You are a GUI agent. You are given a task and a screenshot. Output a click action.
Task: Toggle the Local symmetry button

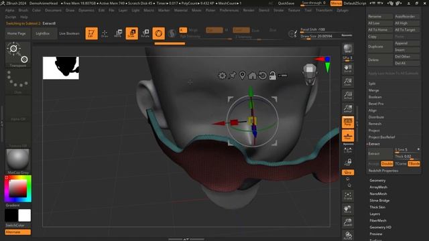tap(348, 150)
